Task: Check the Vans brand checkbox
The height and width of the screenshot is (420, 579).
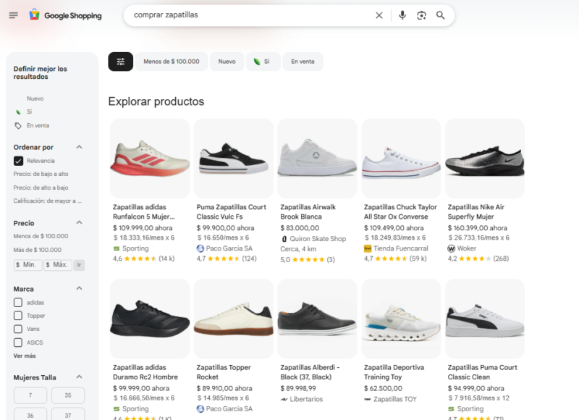Action: point(18,329)
